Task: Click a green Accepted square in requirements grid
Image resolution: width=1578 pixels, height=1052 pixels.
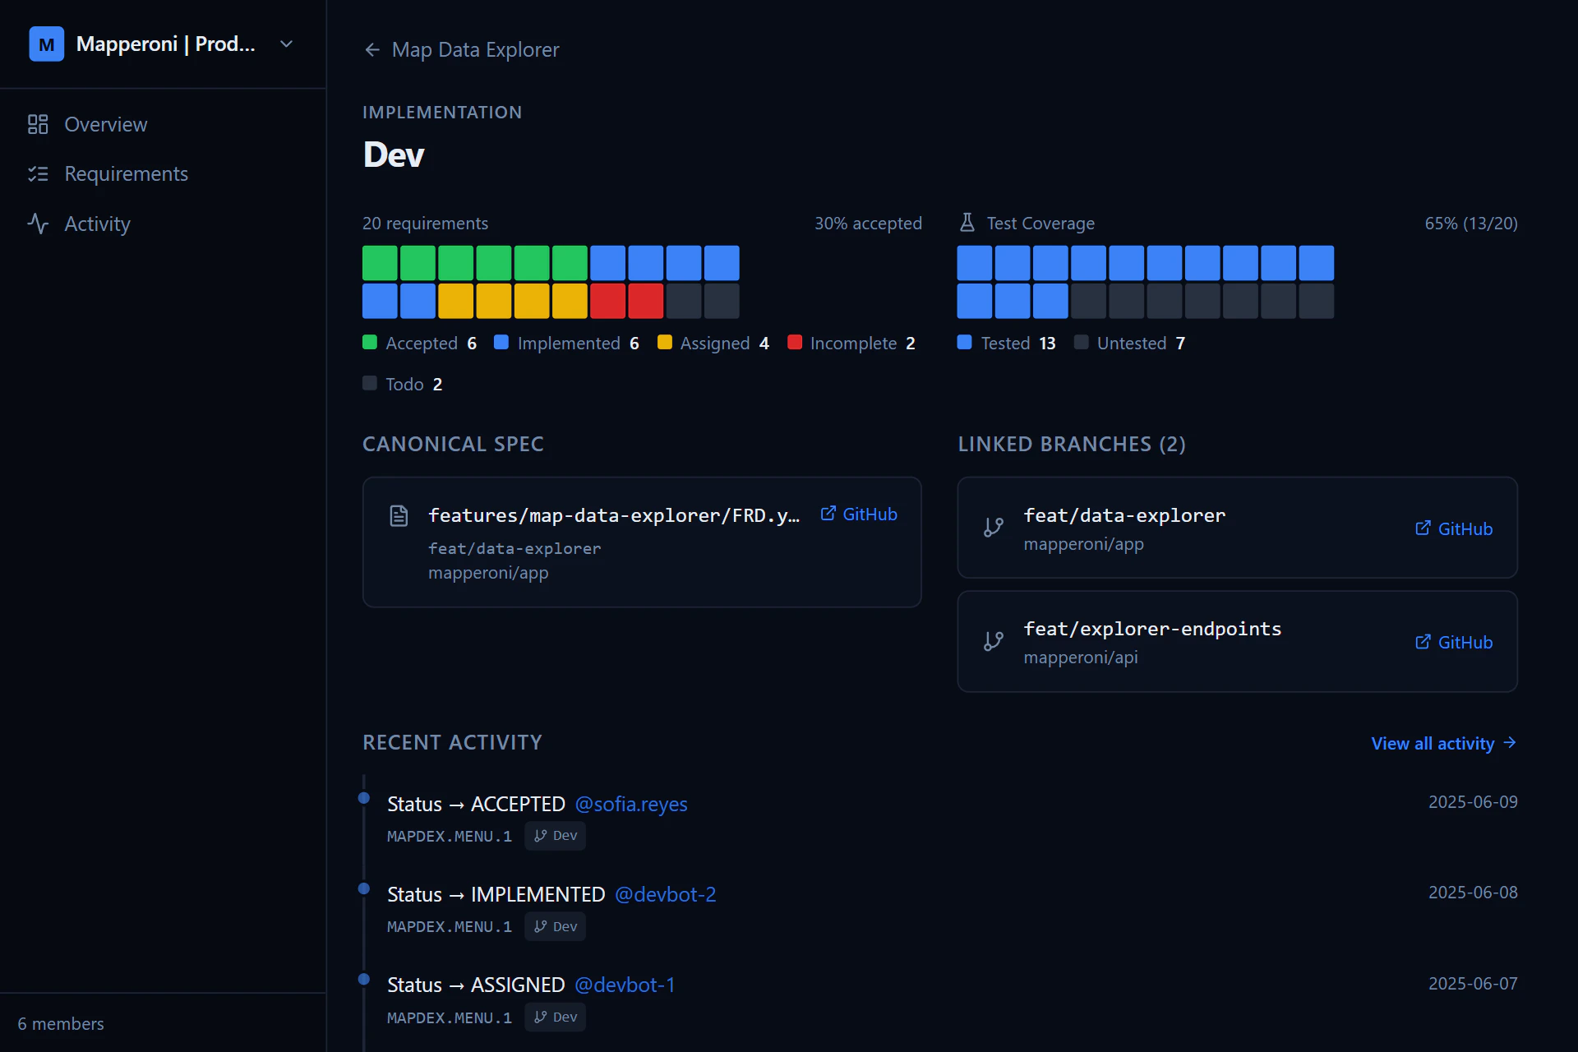Action: [x=379, y=262]
